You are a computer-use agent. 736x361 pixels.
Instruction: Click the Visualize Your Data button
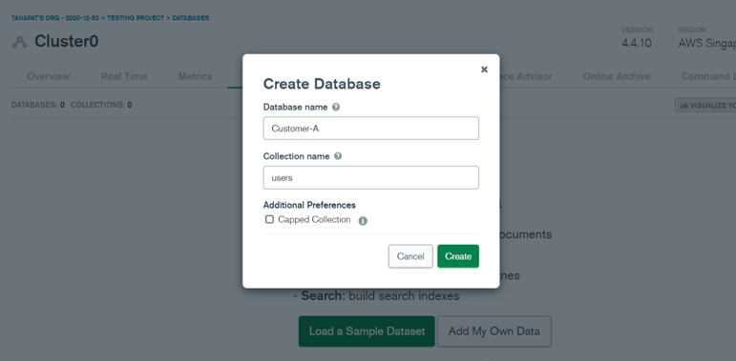(705, 106)
